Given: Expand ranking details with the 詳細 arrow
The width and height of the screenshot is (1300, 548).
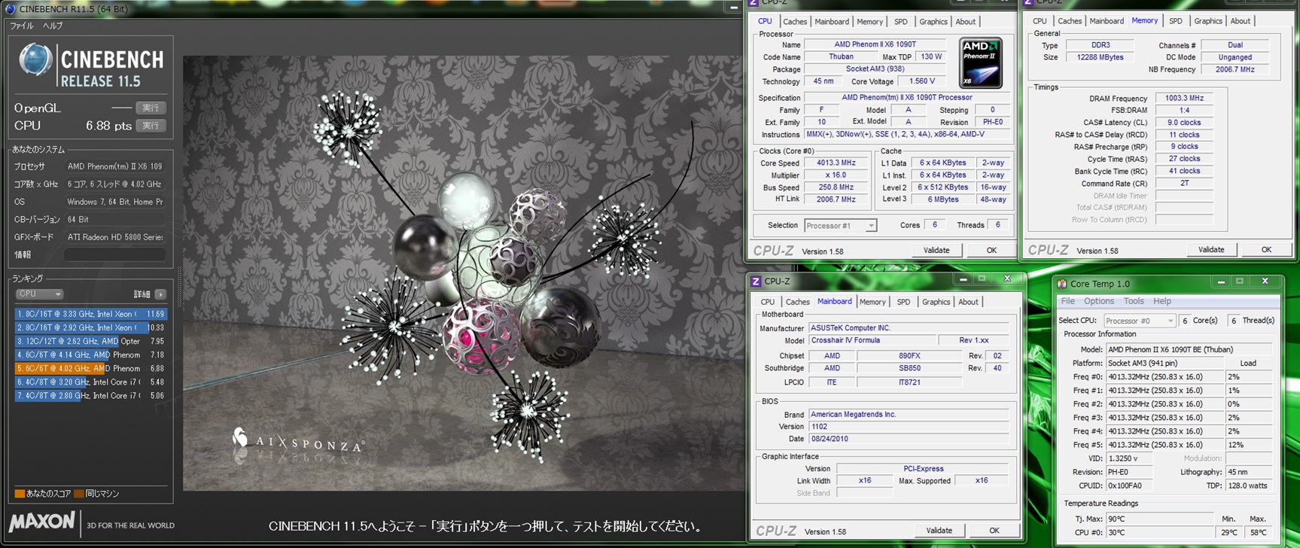Looking at the screenshot, I should point(160,294).
